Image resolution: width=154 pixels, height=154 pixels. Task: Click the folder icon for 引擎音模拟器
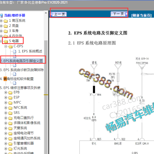tap(10, 144)
